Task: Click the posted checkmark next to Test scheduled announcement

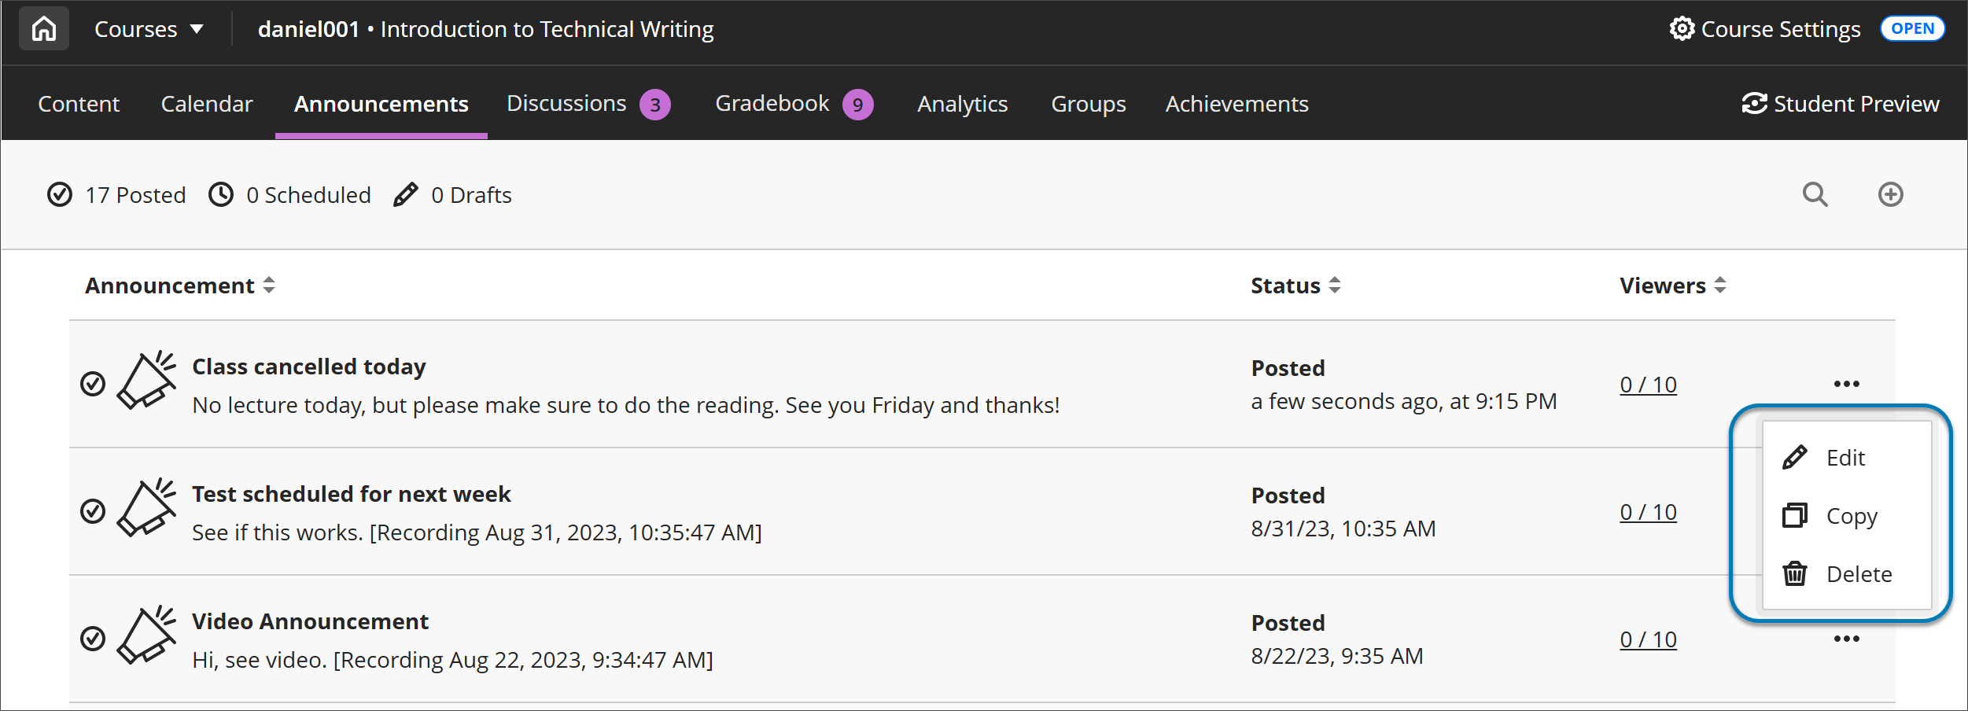Action: click(94, 510)
